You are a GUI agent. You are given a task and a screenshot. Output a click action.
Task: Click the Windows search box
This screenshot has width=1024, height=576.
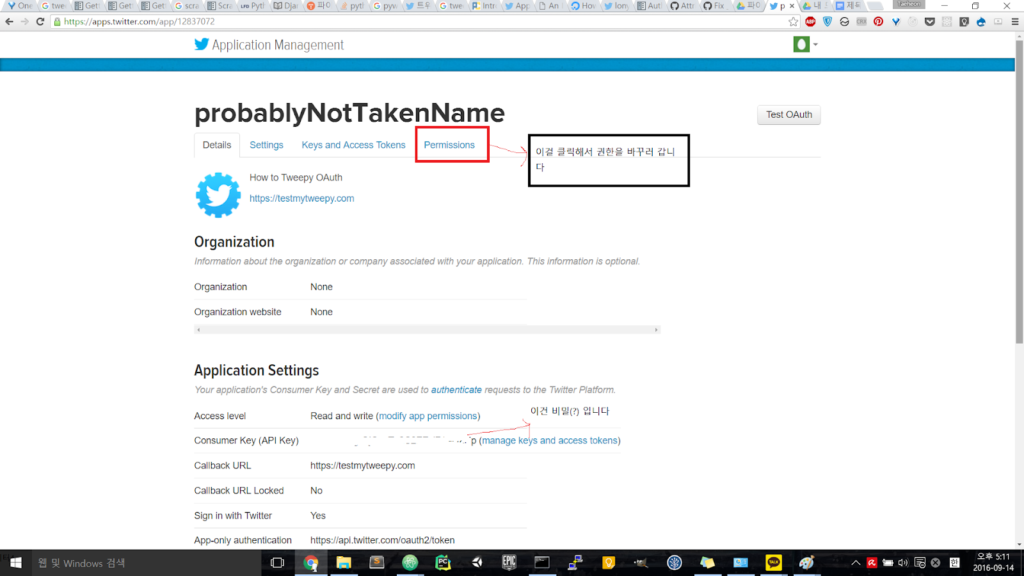click(146, 563)
